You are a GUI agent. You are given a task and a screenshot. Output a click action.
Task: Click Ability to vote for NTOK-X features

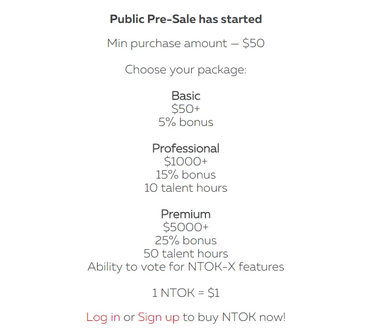(186, 267)
